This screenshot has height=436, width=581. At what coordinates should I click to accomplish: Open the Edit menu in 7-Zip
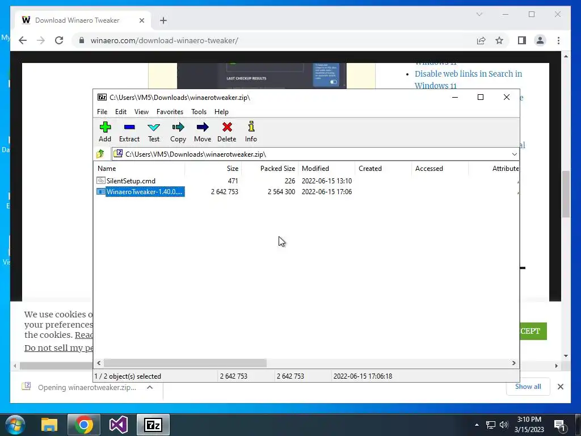121,112
